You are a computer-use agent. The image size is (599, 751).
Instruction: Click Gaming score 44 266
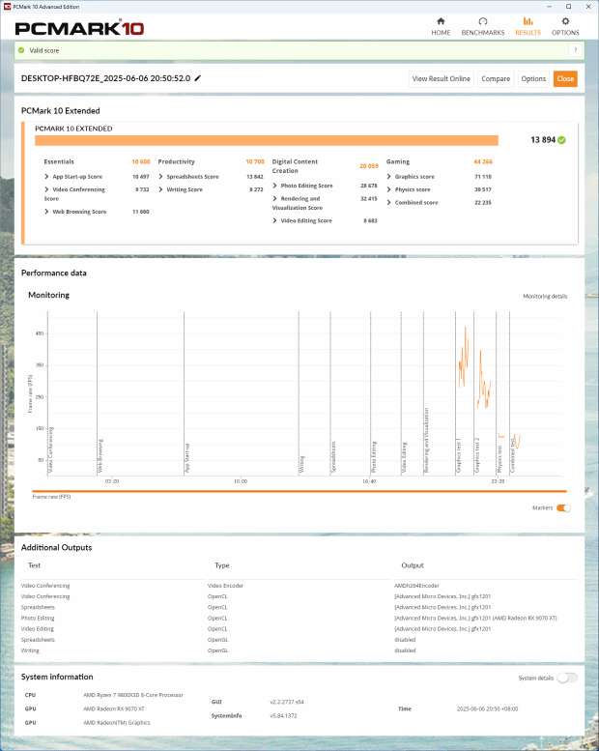(483, 161)
